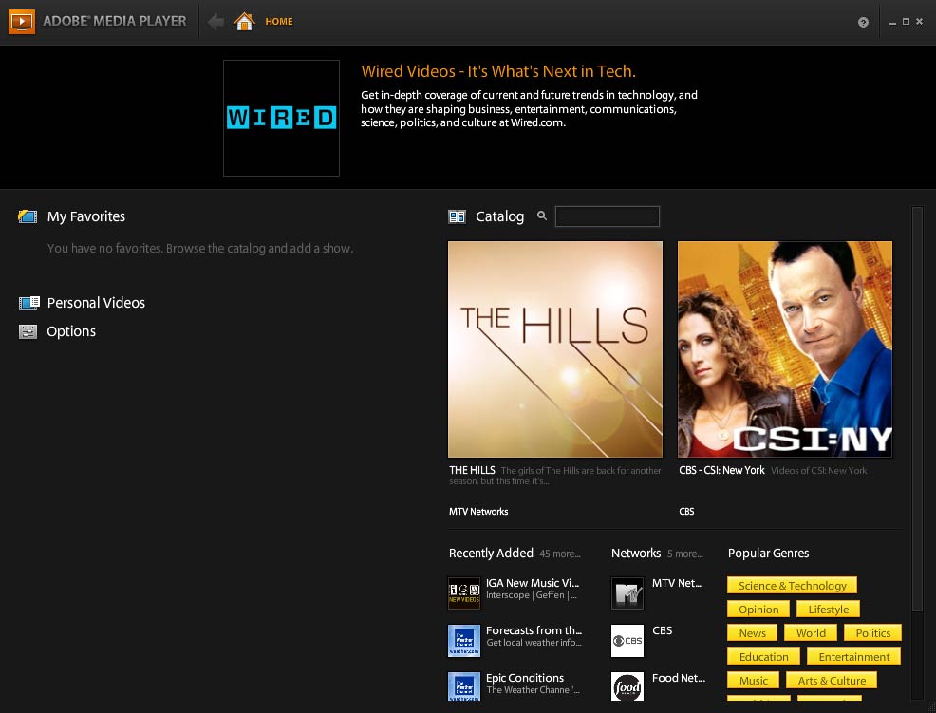
Task: Click THE HILLS show title
Action: (x=472, y=470)
